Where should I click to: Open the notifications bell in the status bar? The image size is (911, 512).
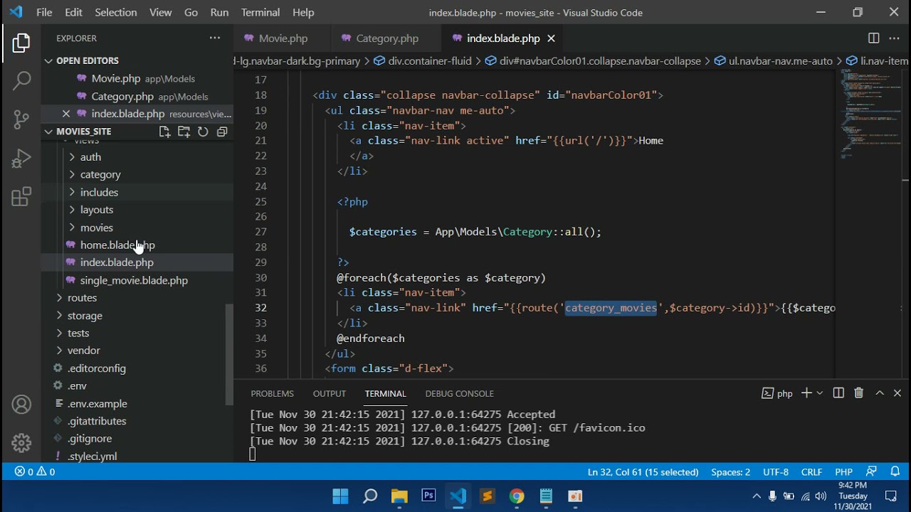pos(895,472)
